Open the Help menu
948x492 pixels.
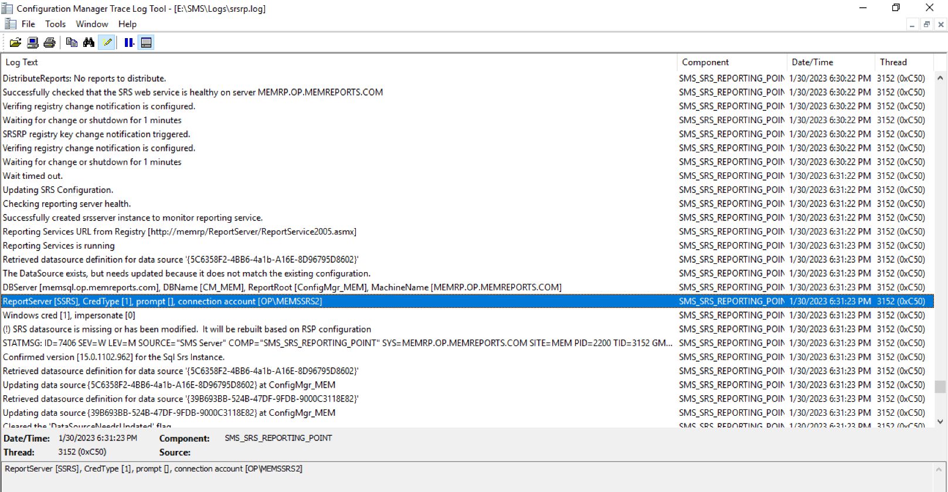pos(127,24)
